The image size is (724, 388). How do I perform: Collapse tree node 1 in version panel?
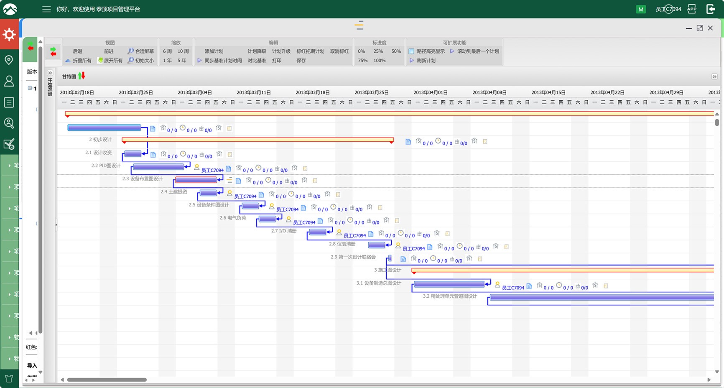30,88
